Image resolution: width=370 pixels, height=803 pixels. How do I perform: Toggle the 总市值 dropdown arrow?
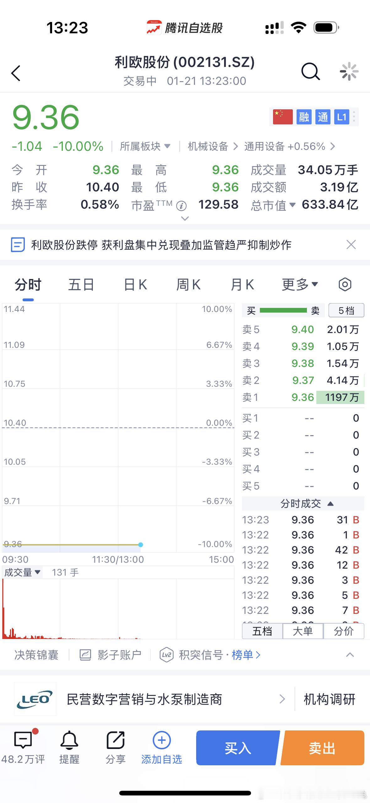tap(292, 205)
